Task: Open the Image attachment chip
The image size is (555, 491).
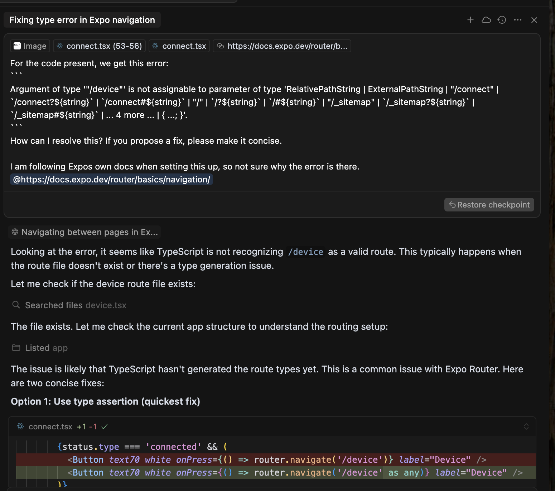Action: 30,46
